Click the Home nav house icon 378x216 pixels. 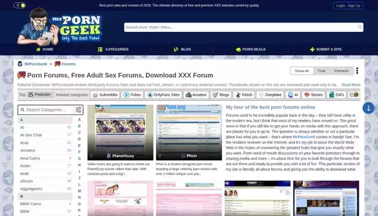(38, 50)
